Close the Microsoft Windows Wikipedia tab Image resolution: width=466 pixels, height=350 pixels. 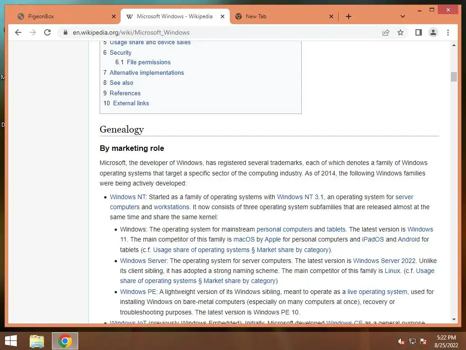point(222,16)
